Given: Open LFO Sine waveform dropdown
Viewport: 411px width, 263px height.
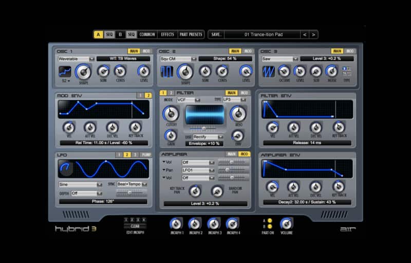Looking at the screenshot, I should click(80, 185).
